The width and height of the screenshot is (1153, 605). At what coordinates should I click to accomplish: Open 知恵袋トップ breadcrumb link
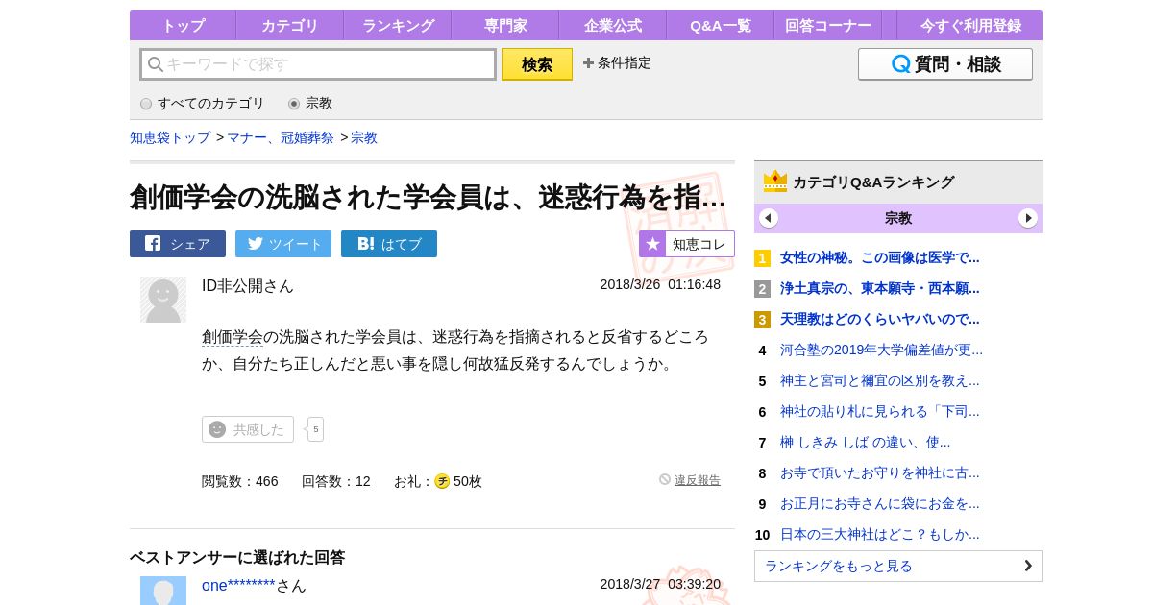point(170,137)
